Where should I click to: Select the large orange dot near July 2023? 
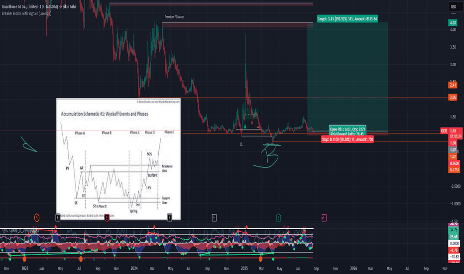click(81, 259)
